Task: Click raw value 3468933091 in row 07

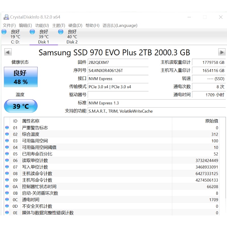Action: [x=207, y=167]
